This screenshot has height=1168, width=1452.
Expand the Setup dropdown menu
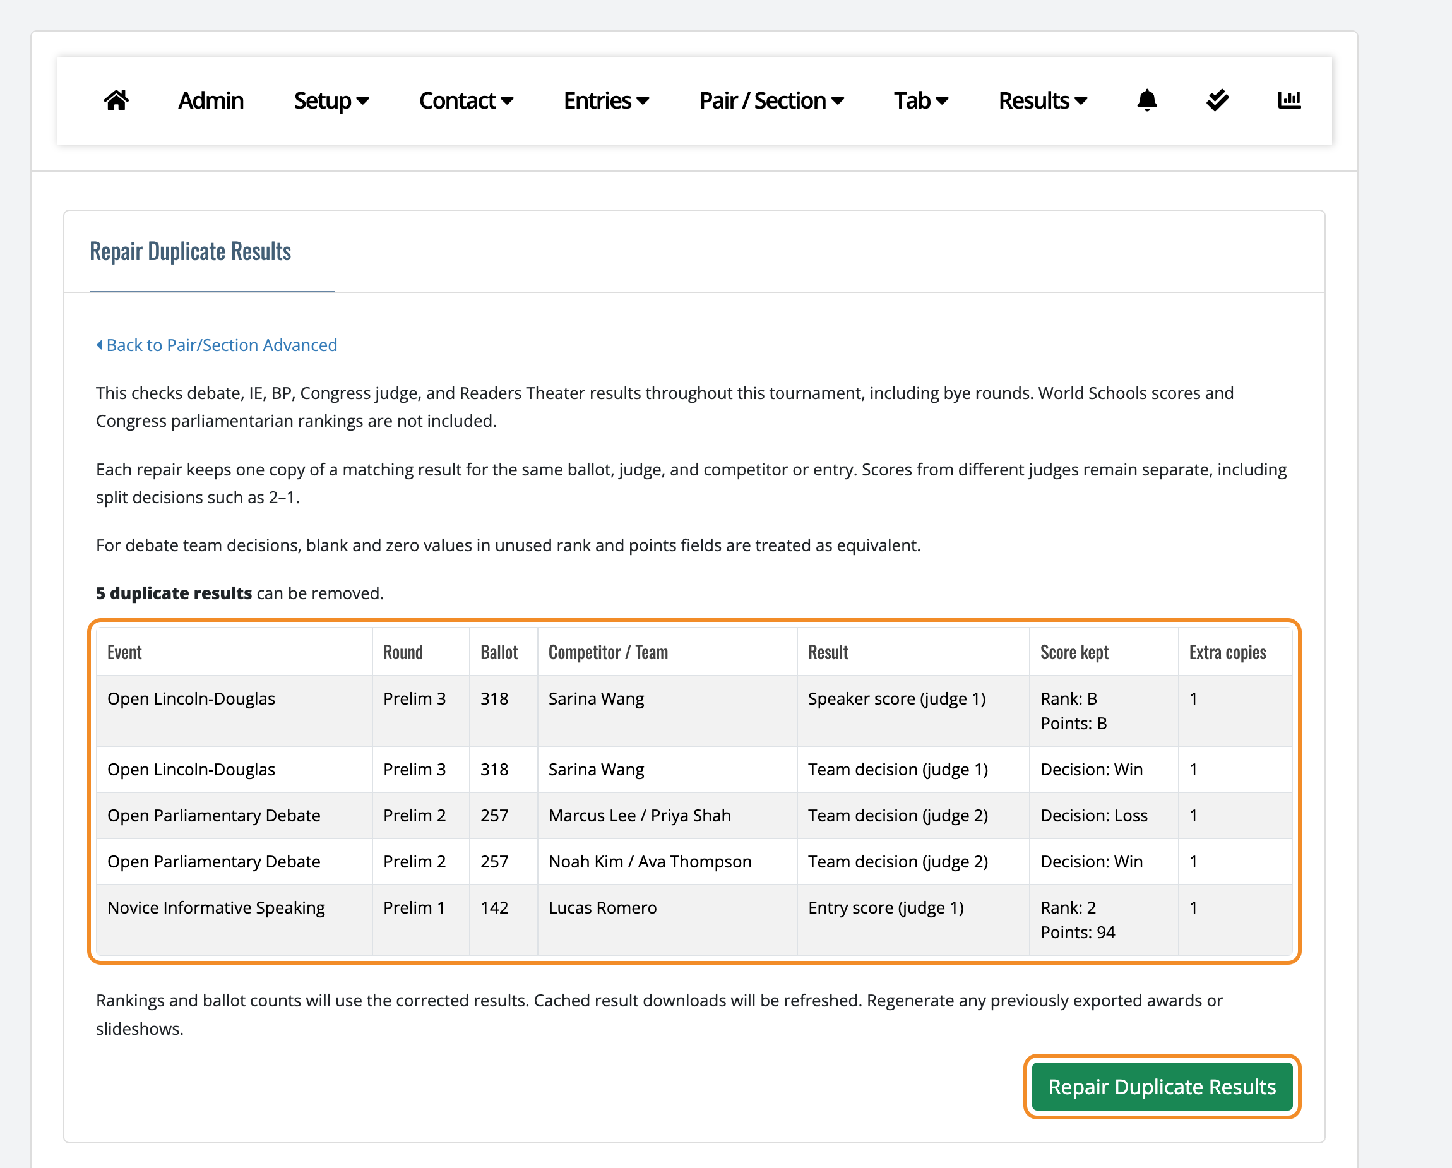pyautogui.click(x=331, y=100)
